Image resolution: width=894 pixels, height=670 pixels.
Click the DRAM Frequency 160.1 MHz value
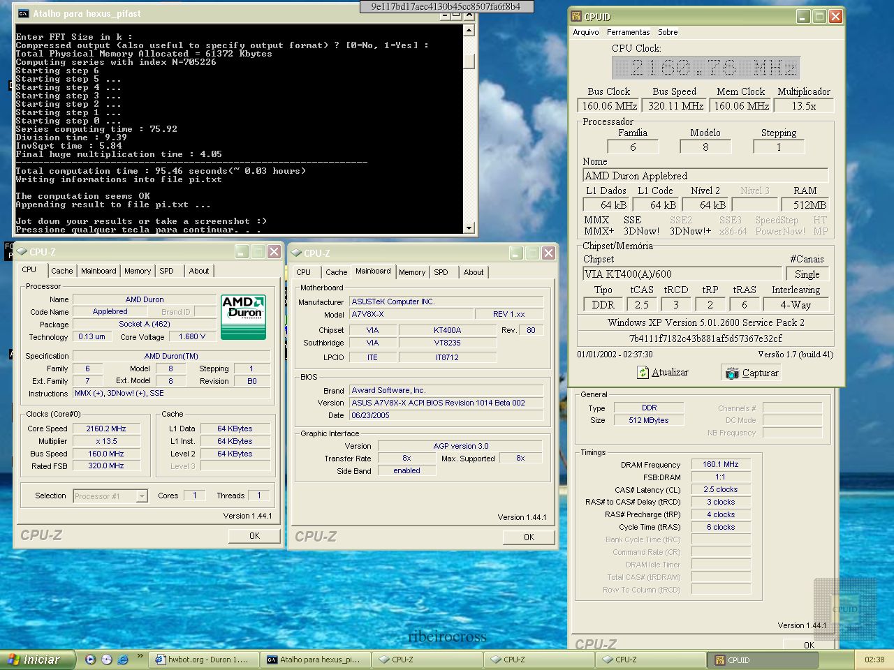click(x=720, y=464)
